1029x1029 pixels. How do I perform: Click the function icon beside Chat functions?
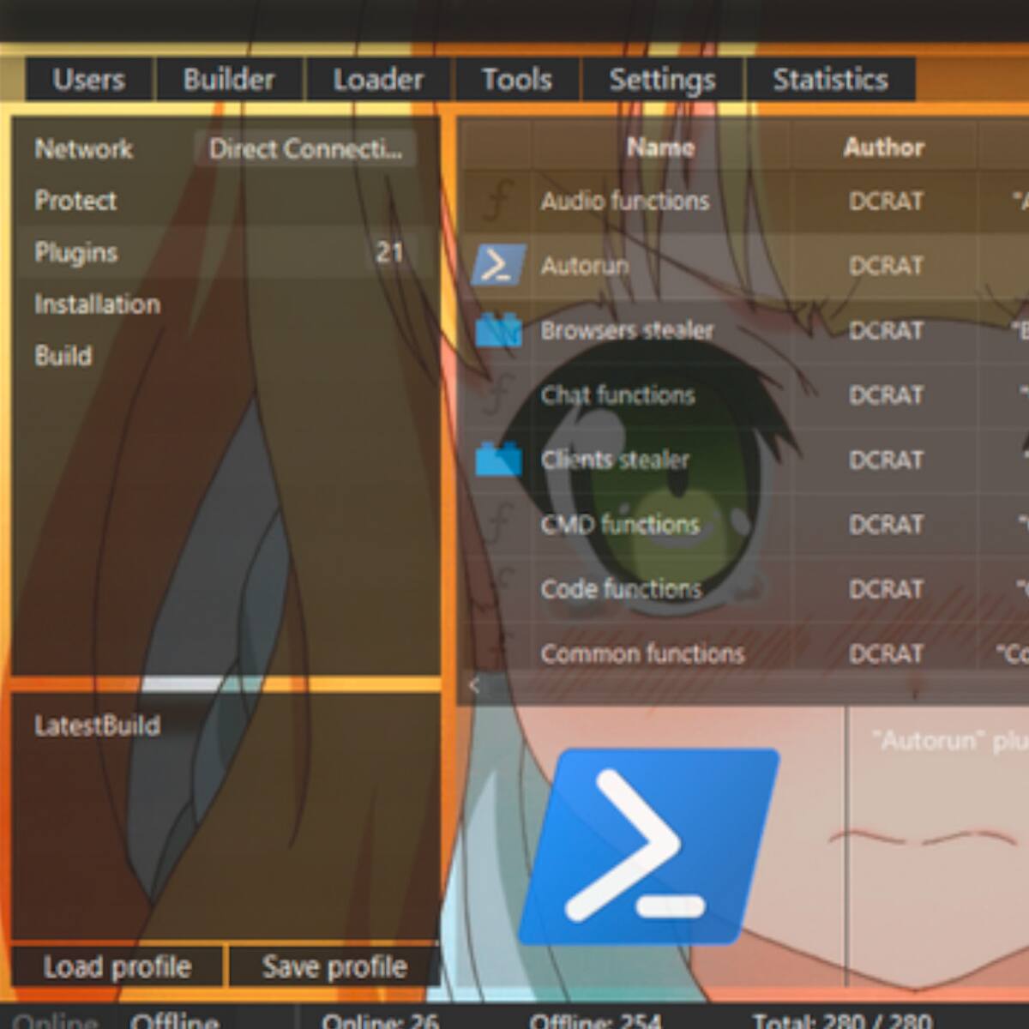(498, 394)
